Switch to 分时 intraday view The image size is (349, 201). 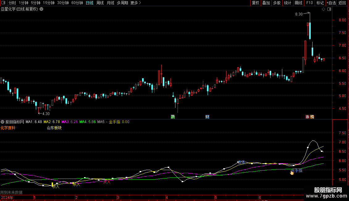12,3
